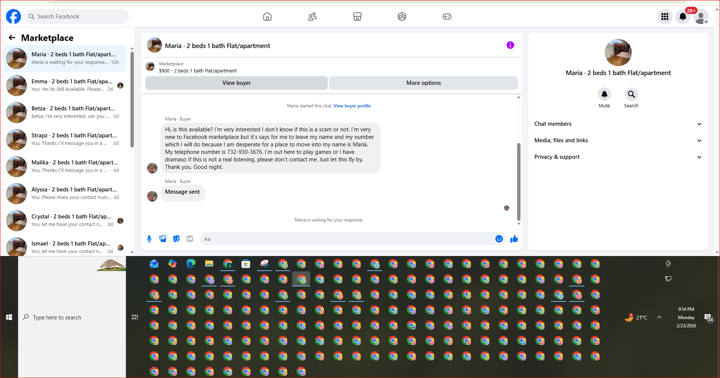This screenshot has height=378, width=720.
Task: Focus the Aa message input field
Action: pos(347,239)
